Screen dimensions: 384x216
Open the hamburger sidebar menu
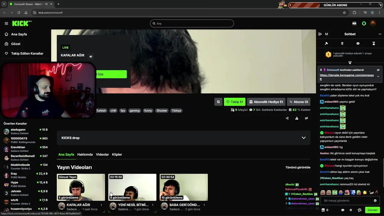coord(6,23)
